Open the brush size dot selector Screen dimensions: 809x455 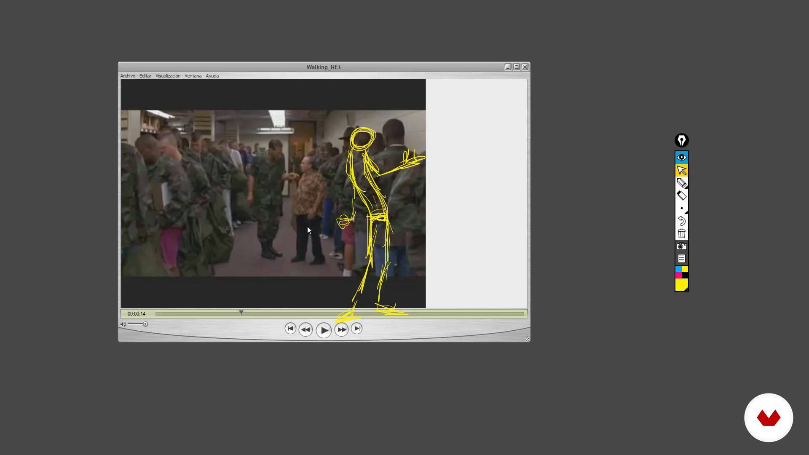[681, 208]
